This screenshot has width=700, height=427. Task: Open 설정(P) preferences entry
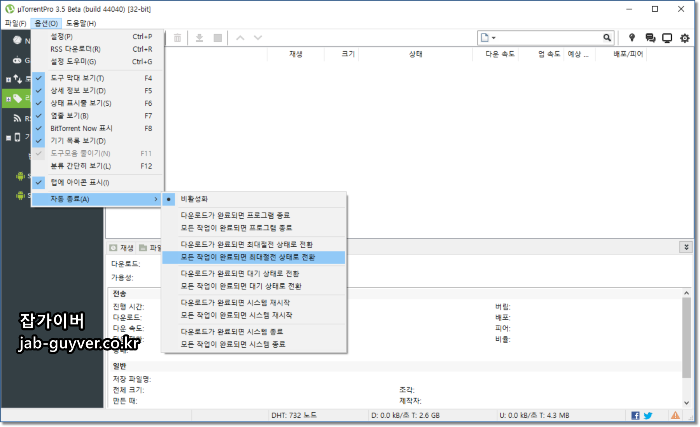coord(97,37)
